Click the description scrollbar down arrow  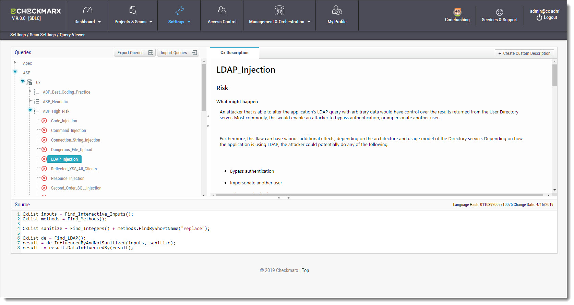tap(554, 190)
